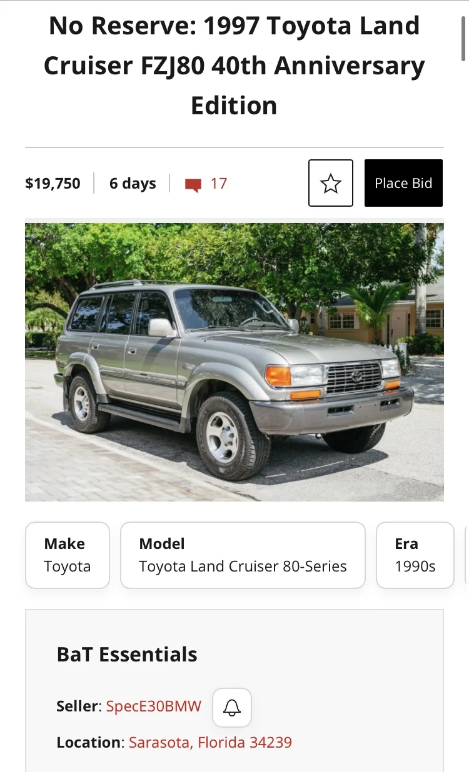The width and height of the screenshot is (469, 772).
Task: Open seller SpecE30BMW's profile link
Action: (x=154, y=706)
